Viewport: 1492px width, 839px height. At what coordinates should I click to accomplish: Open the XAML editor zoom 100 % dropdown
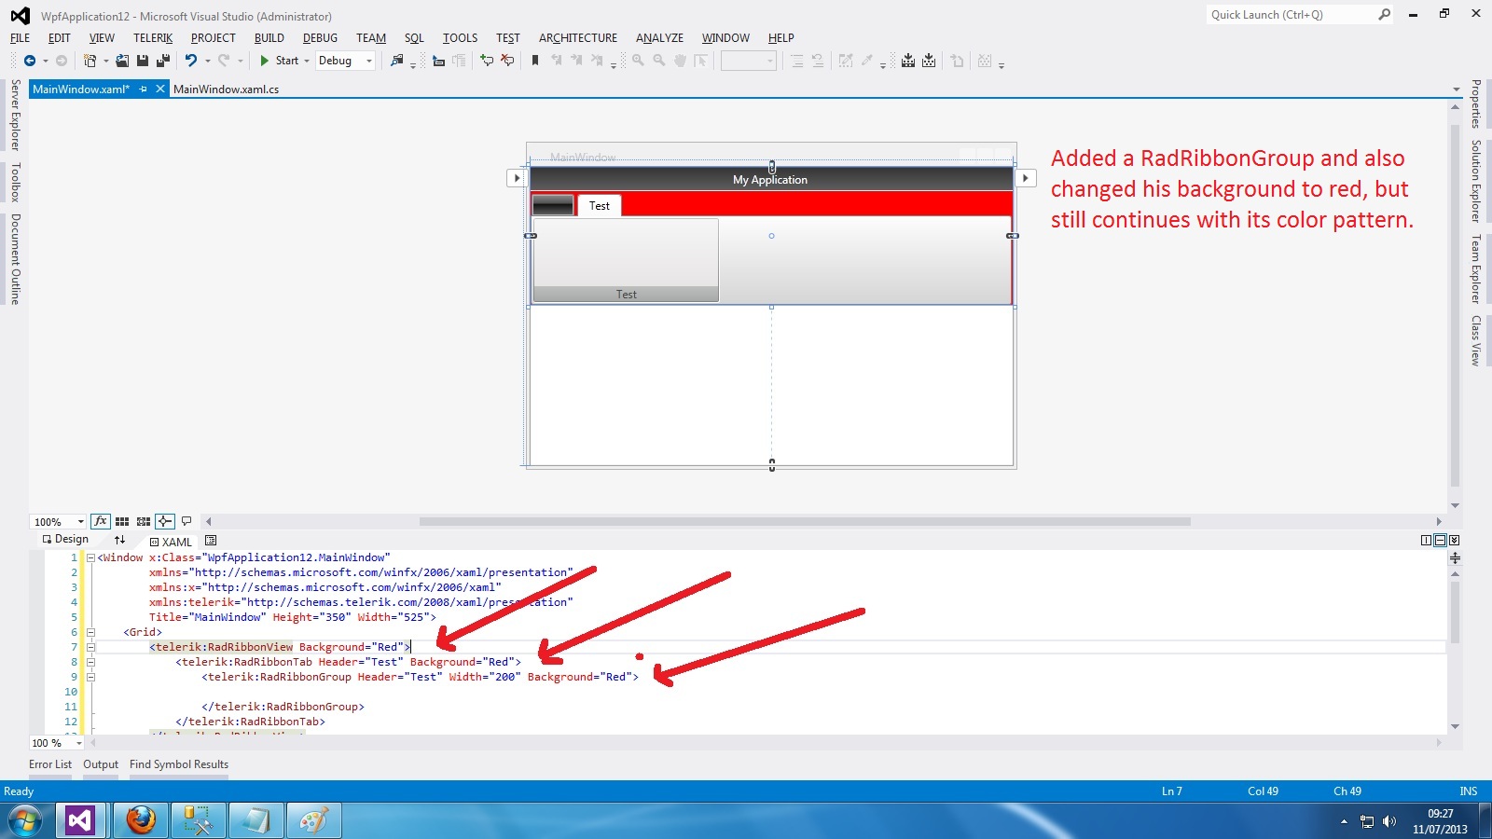pos(57,743)
